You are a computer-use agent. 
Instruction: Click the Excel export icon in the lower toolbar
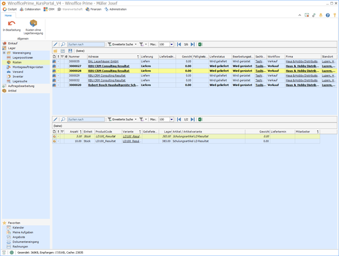point(200,119)
